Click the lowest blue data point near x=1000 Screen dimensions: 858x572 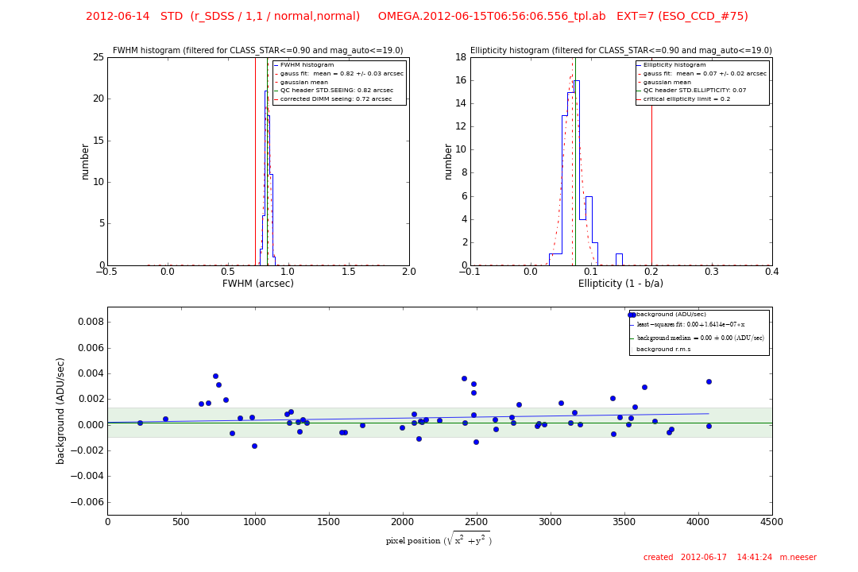254,446
